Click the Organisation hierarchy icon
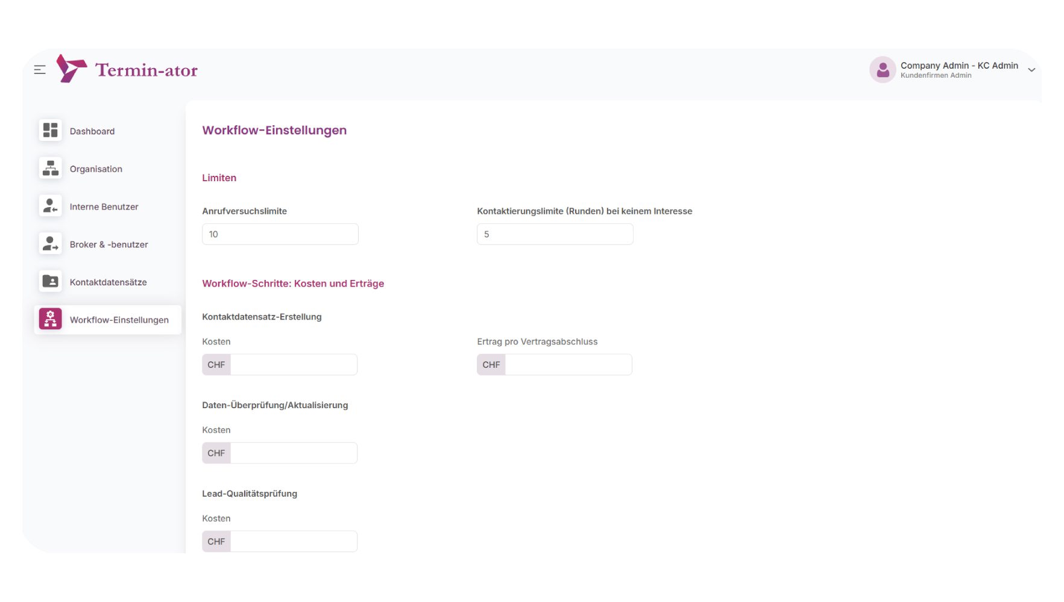 click(51, 169)
